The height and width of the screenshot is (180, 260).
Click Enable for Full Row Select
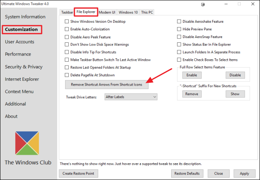point(192,75)
